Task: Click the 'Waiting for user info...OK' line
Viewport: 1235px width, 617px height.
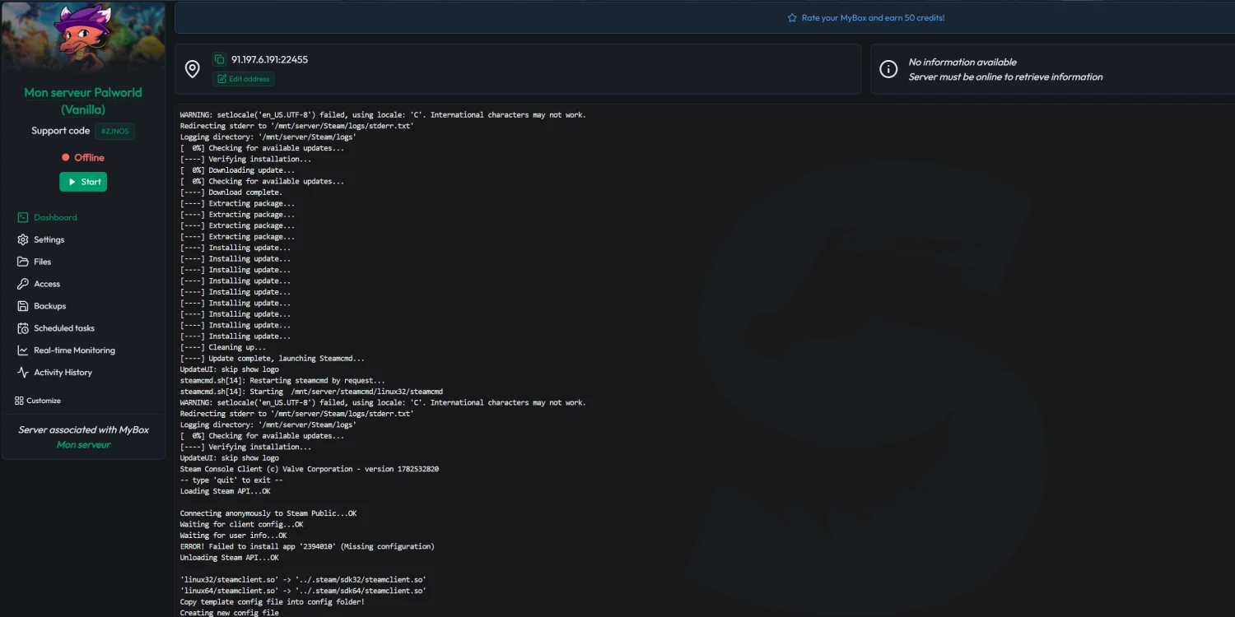Action: pos(234,536)
